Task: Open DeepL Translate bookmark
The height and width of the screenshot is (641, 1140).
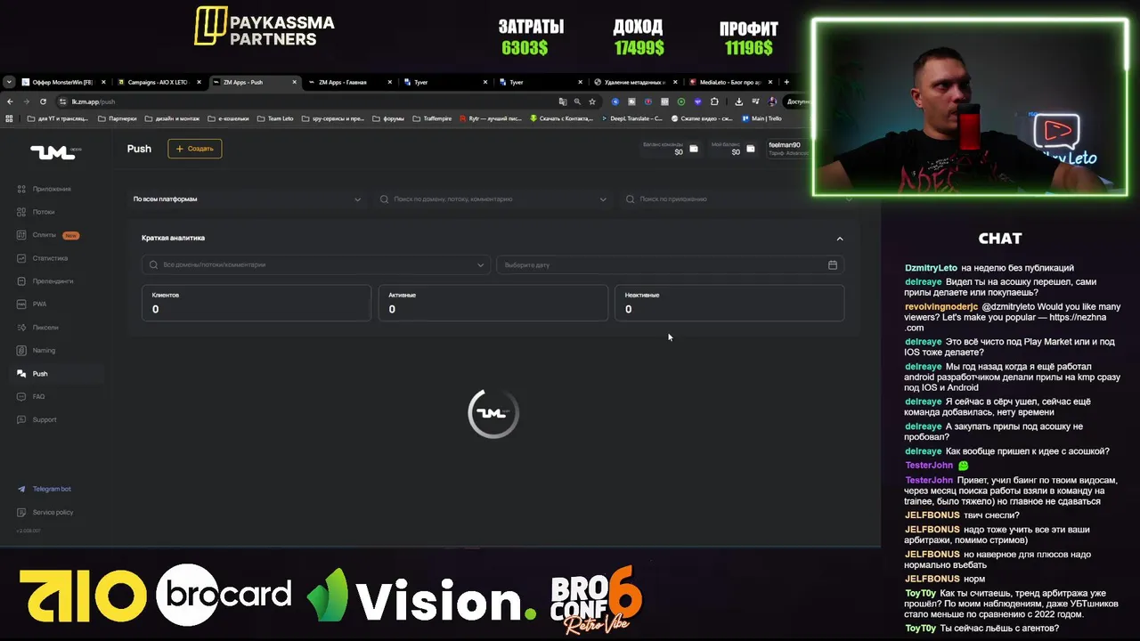Action: pos(631,118)
